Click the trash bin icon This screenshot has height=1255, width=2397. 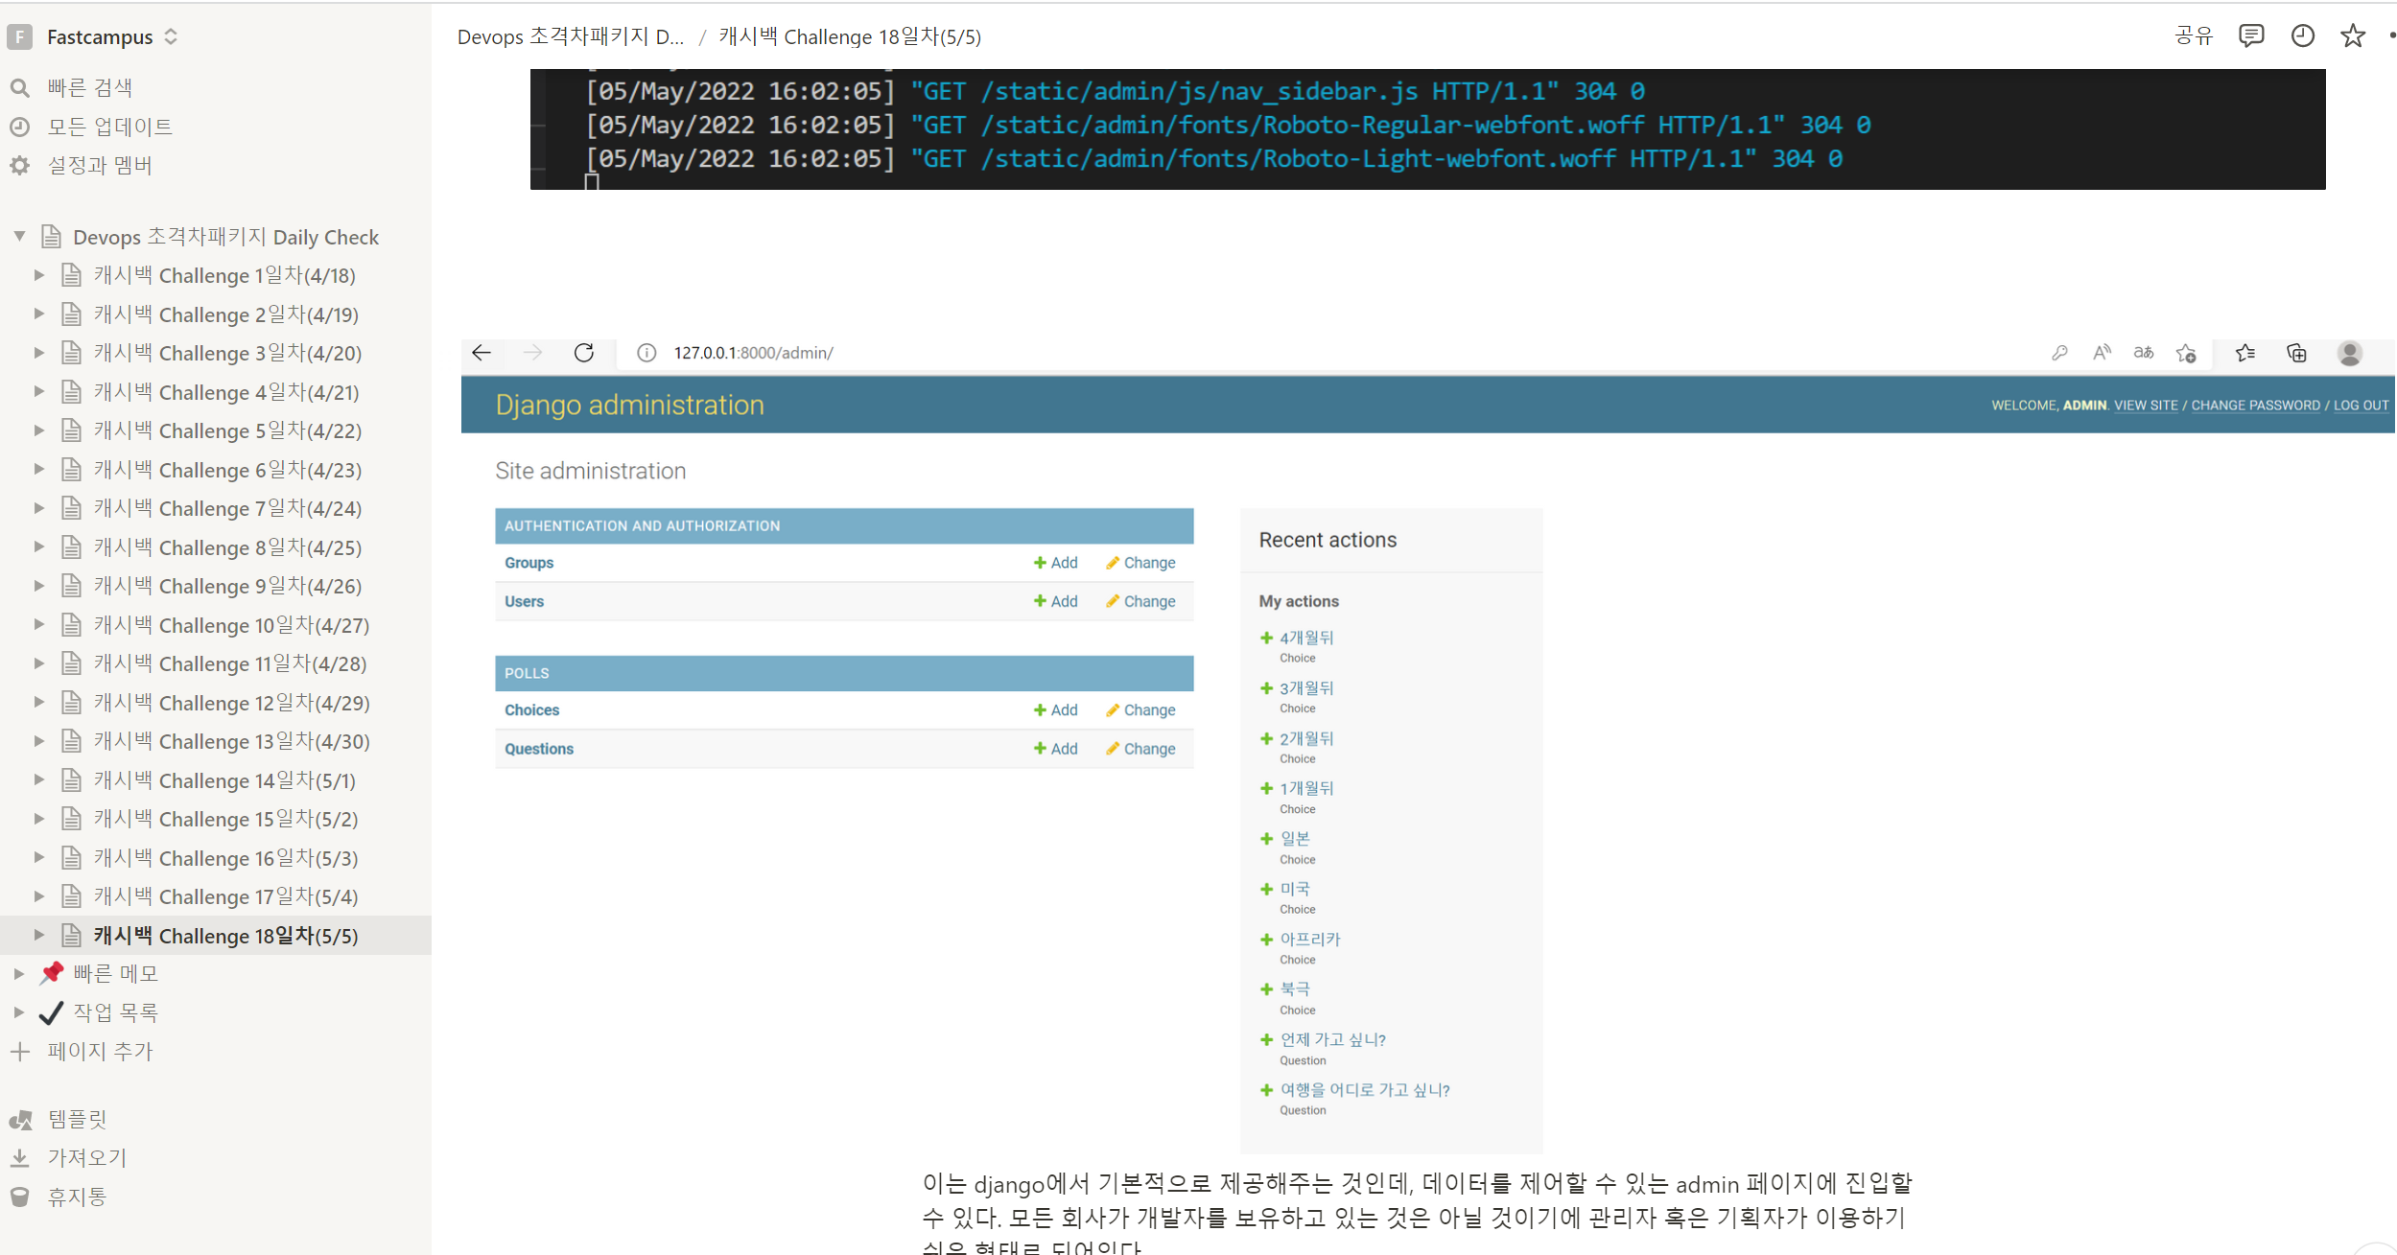tap(20, 1197)
